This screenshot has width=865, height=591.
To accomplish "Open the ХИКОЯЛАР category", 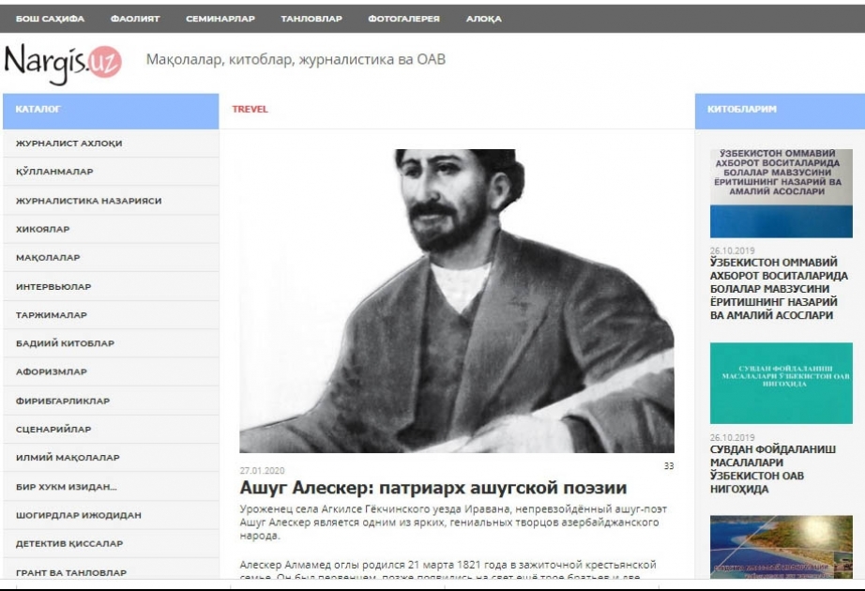I will point(111,230).
